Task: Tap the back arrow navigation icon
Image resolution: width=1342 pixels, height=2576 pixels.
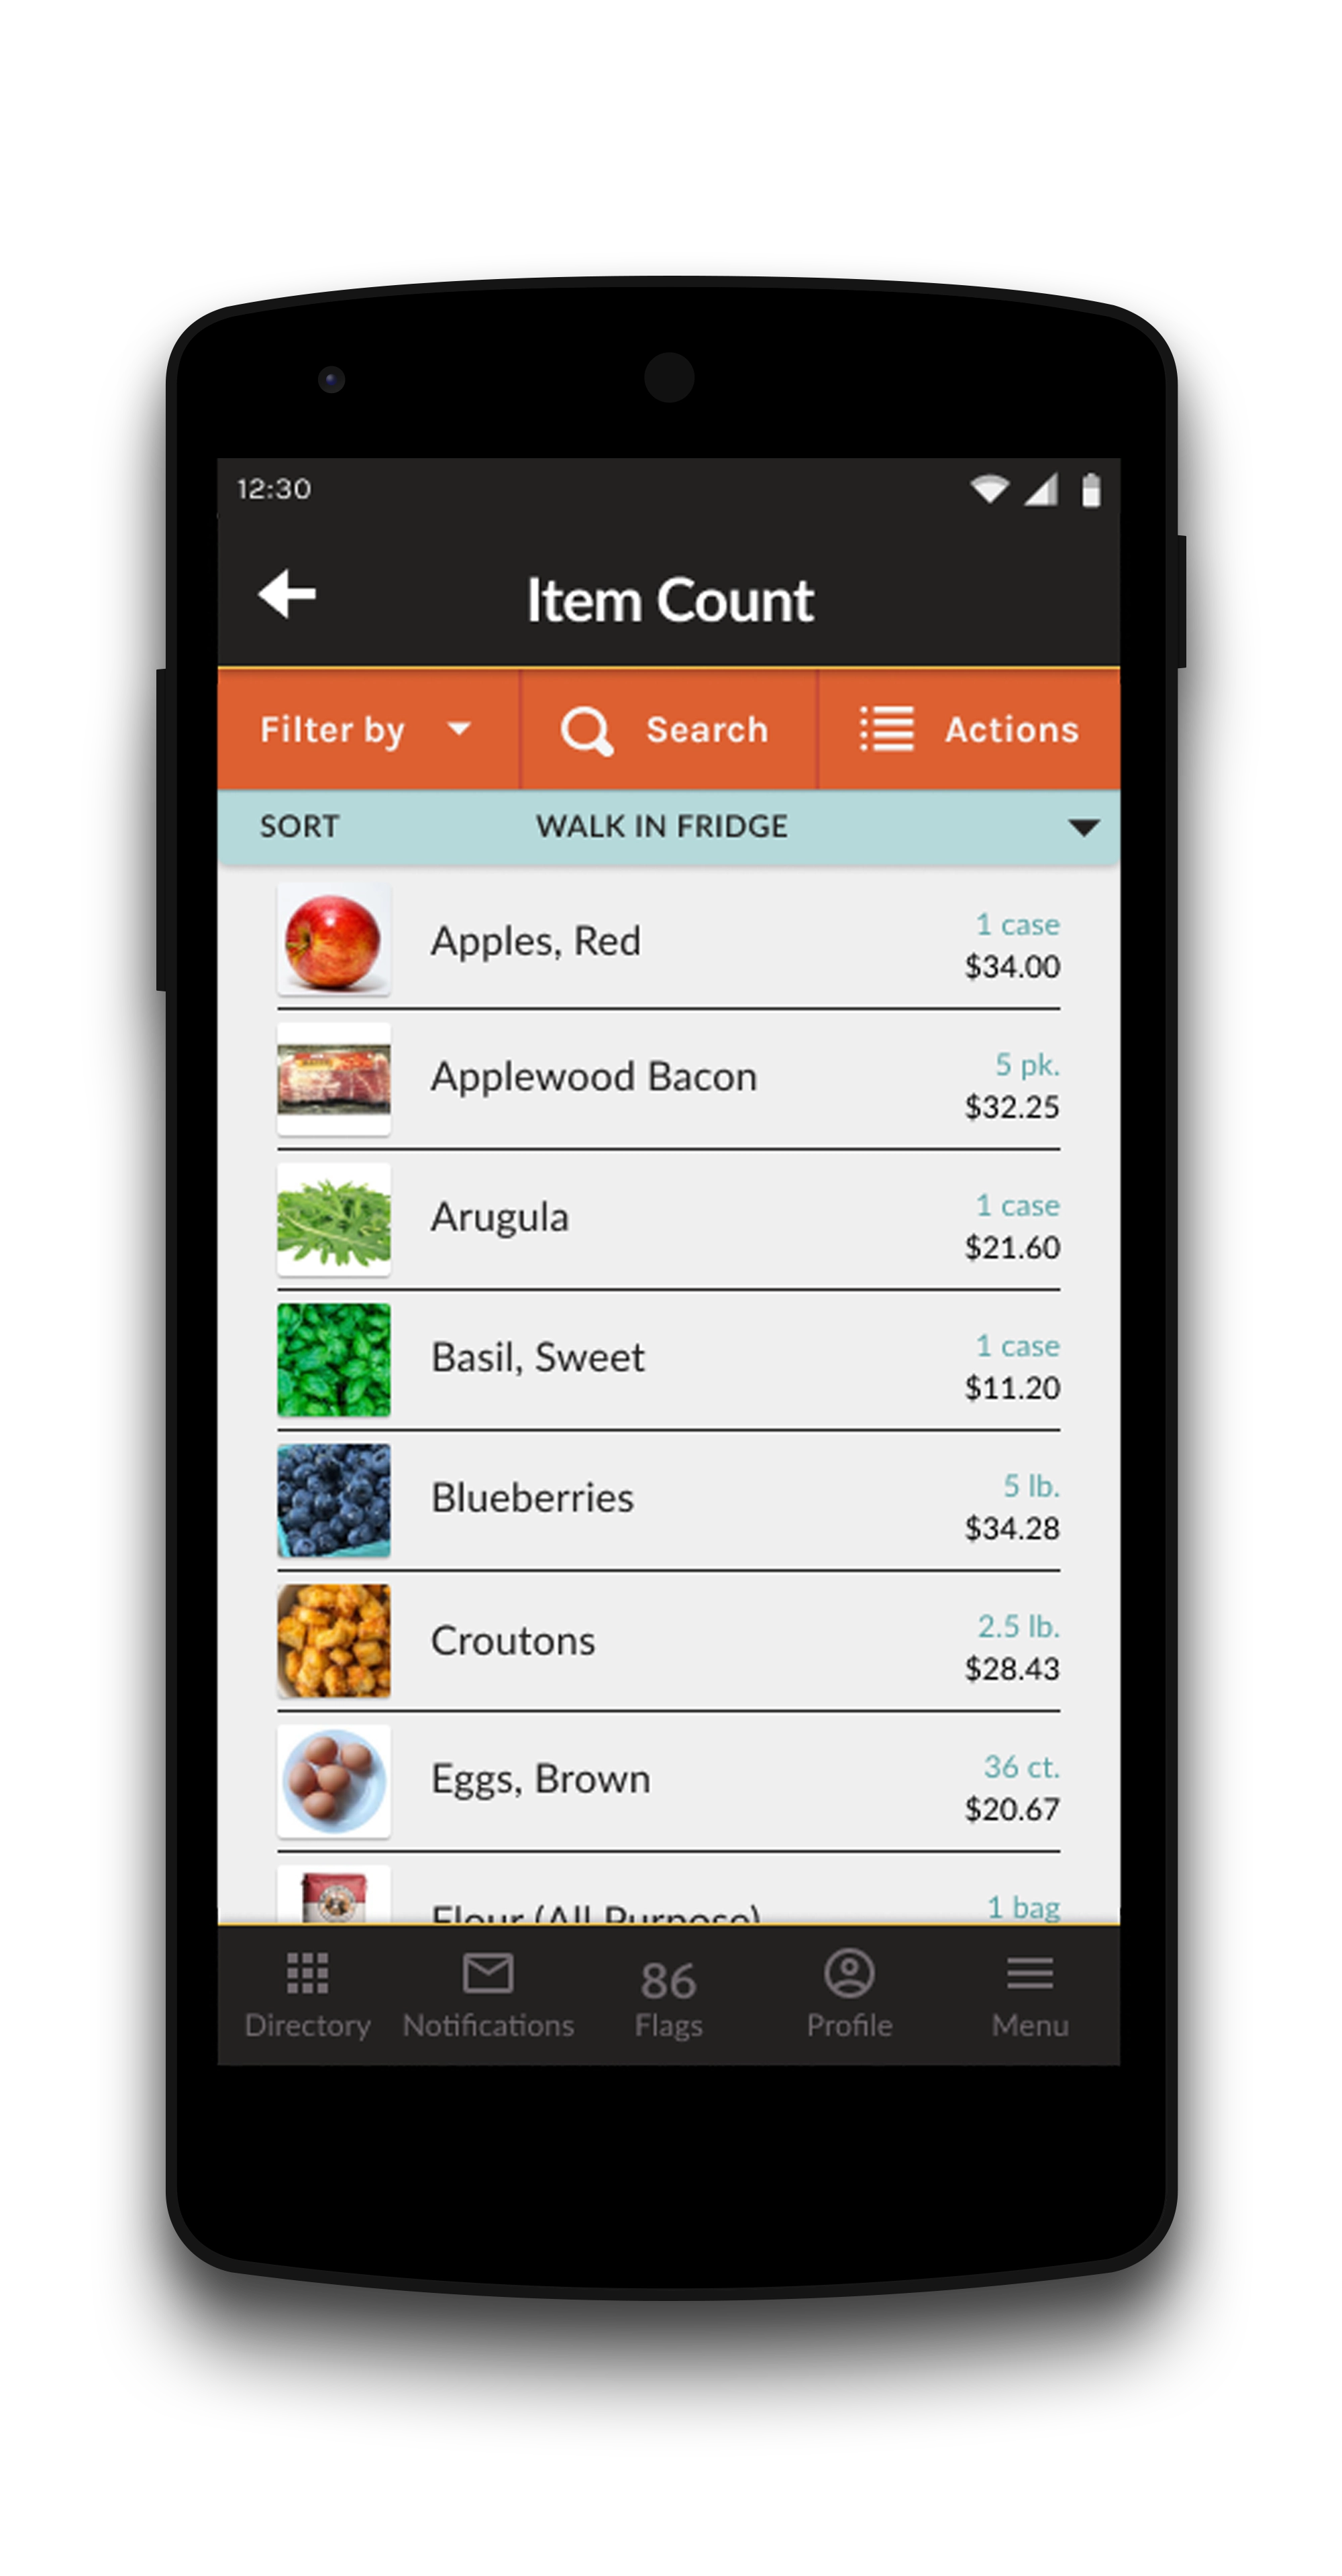Action: (x=286, y=594)
